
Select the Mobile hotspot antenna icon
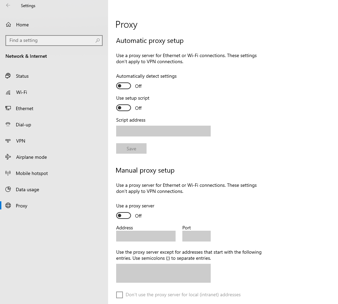click(8, 173)
